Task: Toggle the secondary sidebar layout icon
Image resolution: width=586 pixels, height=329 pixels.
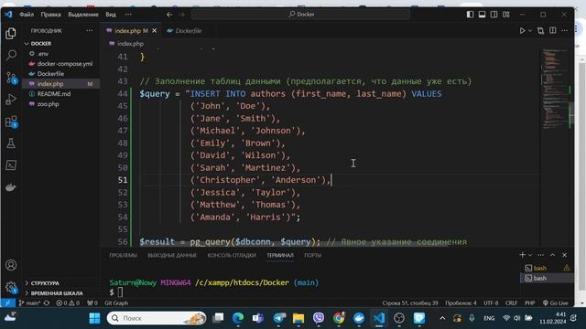Action: coord(494,15)
